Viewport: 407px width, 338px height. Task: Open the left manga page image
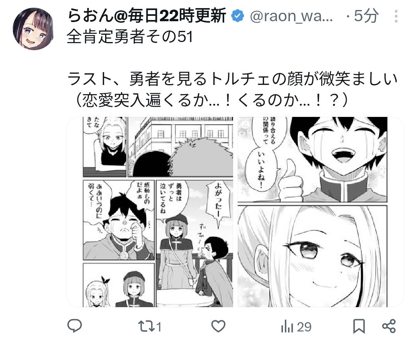(x=158, y=212)
